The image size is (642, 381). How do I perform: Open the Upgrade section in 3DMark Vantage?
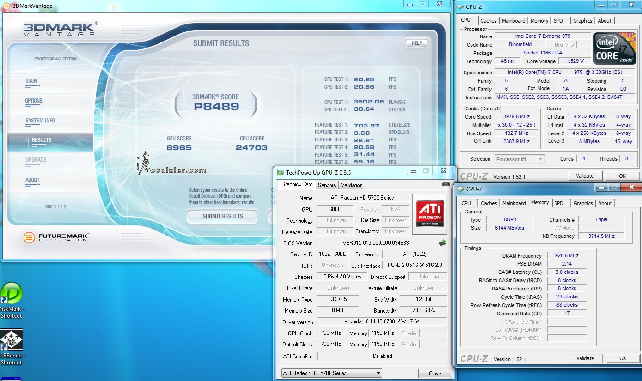(36, 160)
